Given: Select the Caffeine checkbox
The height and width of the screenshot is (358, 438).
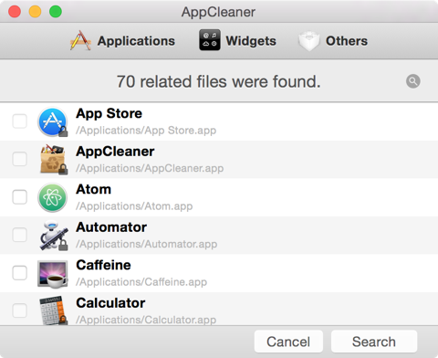Looking at the screenshot, I should click(20, 273).
